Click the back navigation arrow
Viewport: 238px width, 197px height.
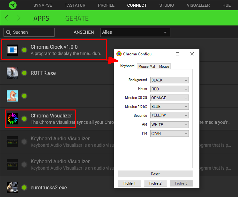(7, 18)
